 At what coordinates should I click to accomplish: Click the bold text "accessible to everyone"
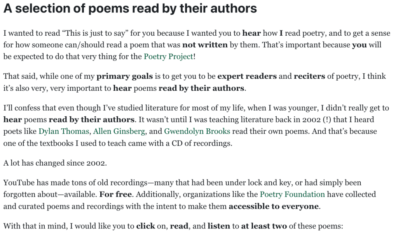pyautogui.click(x=274, y=206)
